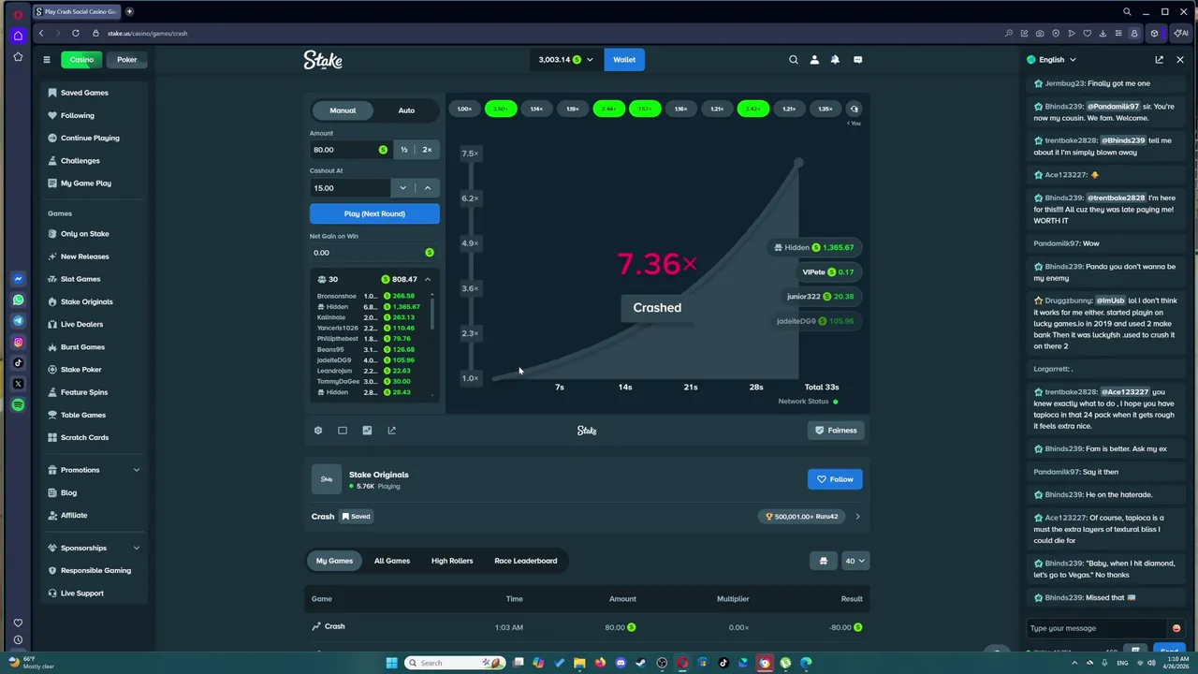1198x674 pixels.
Task: Select the Poker mode toggle
Action: pos(127,60)
